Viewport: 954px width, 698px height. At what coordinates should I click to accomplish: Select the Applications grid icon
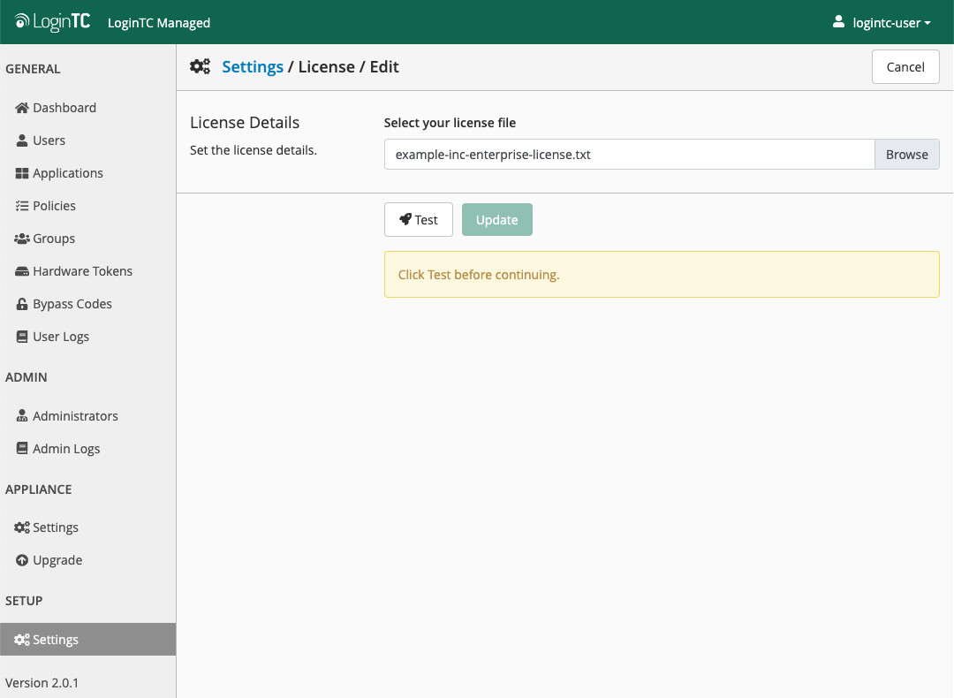pyautogui.click(x=22, y=173)
